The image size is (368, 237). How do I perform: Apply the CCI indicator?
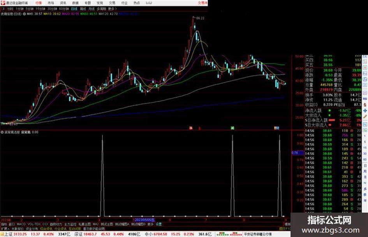pos(45,224)
